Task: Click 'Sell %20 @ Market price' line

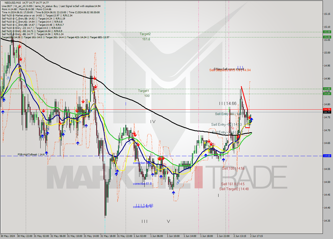Action: (37, 15)
